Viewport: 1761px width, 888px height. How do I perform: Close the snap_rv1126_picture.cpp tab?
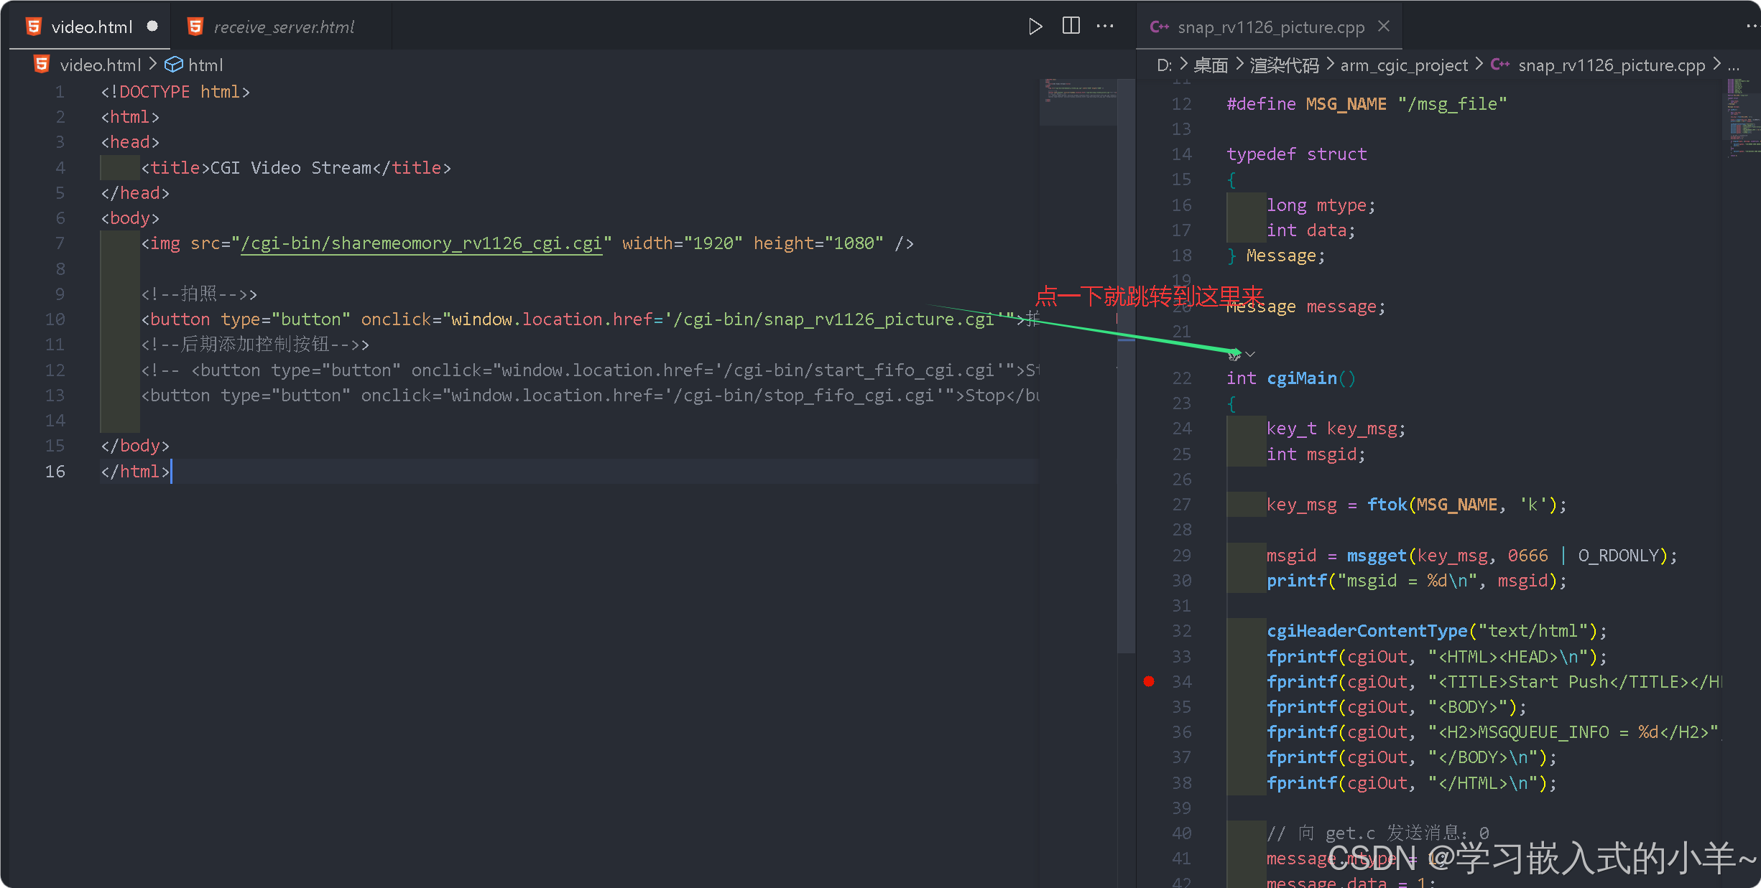point(1384,27)
